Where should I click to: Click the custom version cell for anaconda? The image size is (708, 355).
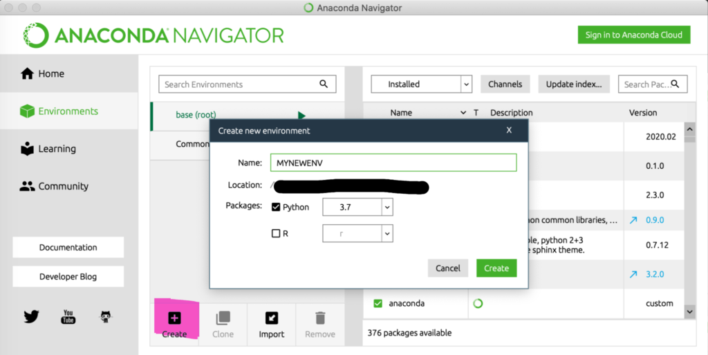coord(659,304)
